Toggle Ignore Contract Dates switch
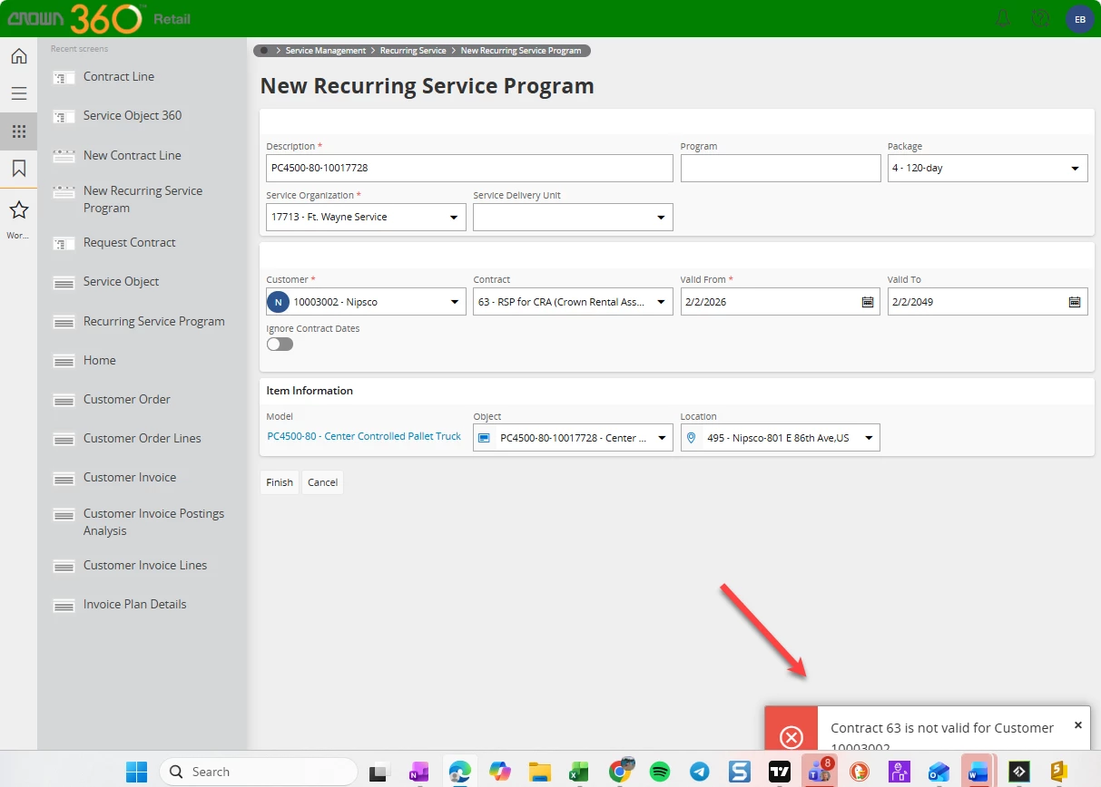Screen dimensions: 1101x787 280,345
